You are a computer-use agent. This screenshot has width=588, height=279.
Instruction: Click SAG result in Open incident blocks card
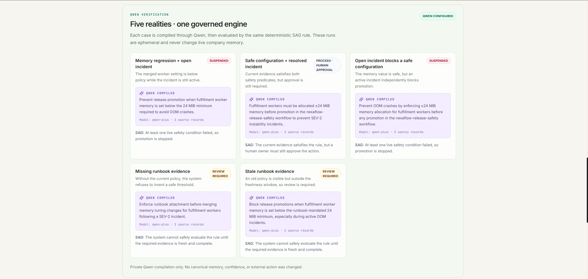(x=397, y=148)
